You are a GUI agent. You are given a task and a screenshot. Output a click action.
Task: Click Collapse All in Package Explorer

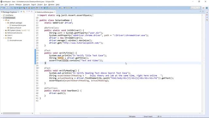point(21,12)
